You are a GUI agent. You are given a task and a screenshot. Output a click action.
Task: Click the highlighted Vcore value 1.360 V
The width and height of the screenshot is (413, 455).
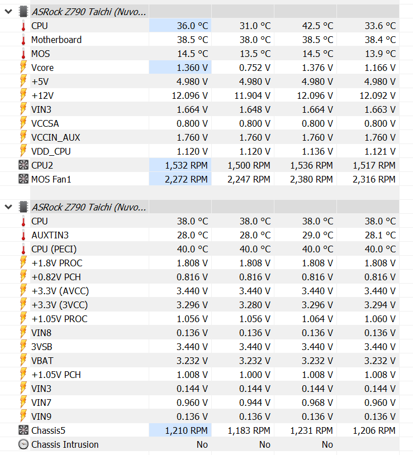pos(192,68)
